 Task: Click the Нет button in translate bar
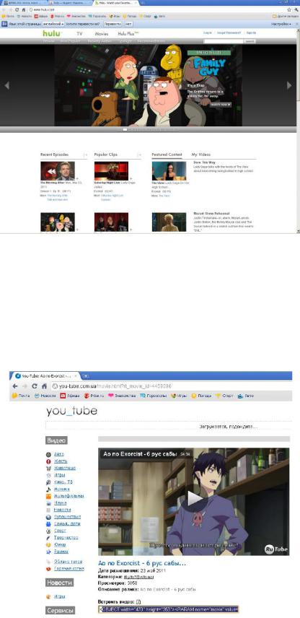pyautogui.click(x=128, y=24)
